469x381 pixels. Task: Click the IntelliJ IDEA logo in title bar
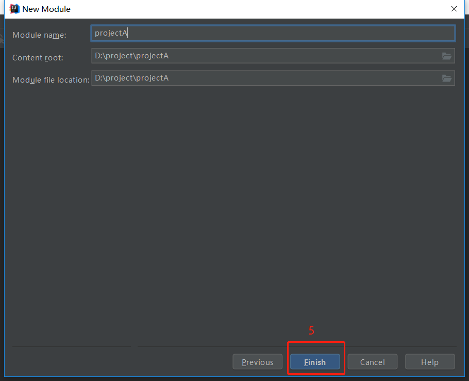[14, 9]
